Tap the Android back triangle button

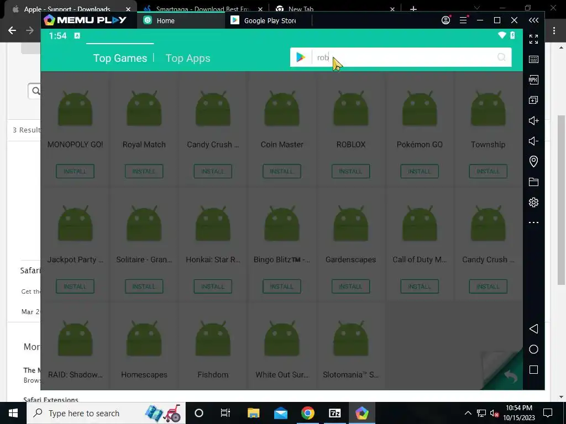point(533,328)
